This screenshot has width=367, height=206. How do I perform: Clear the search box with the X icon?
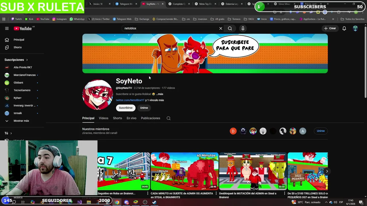click(x=221, y=28)
